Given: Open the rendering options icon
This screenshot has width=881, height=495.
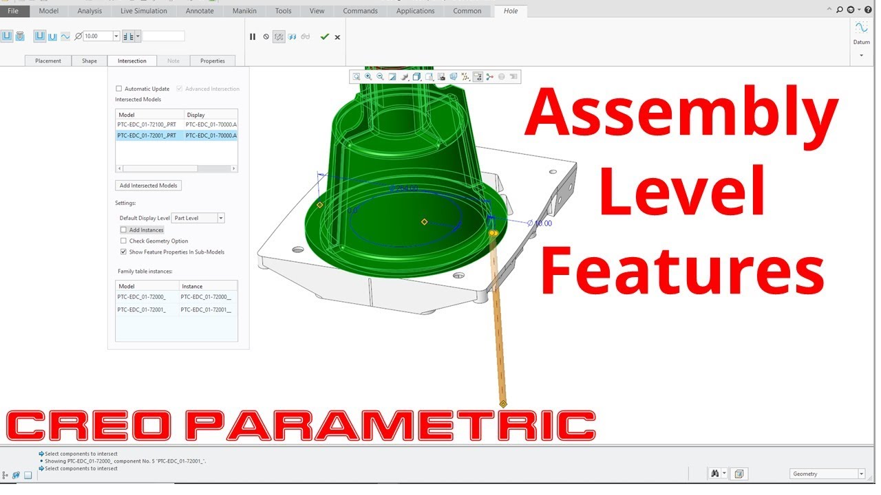Looking at the screenshot, I should [x=405, y=76].
